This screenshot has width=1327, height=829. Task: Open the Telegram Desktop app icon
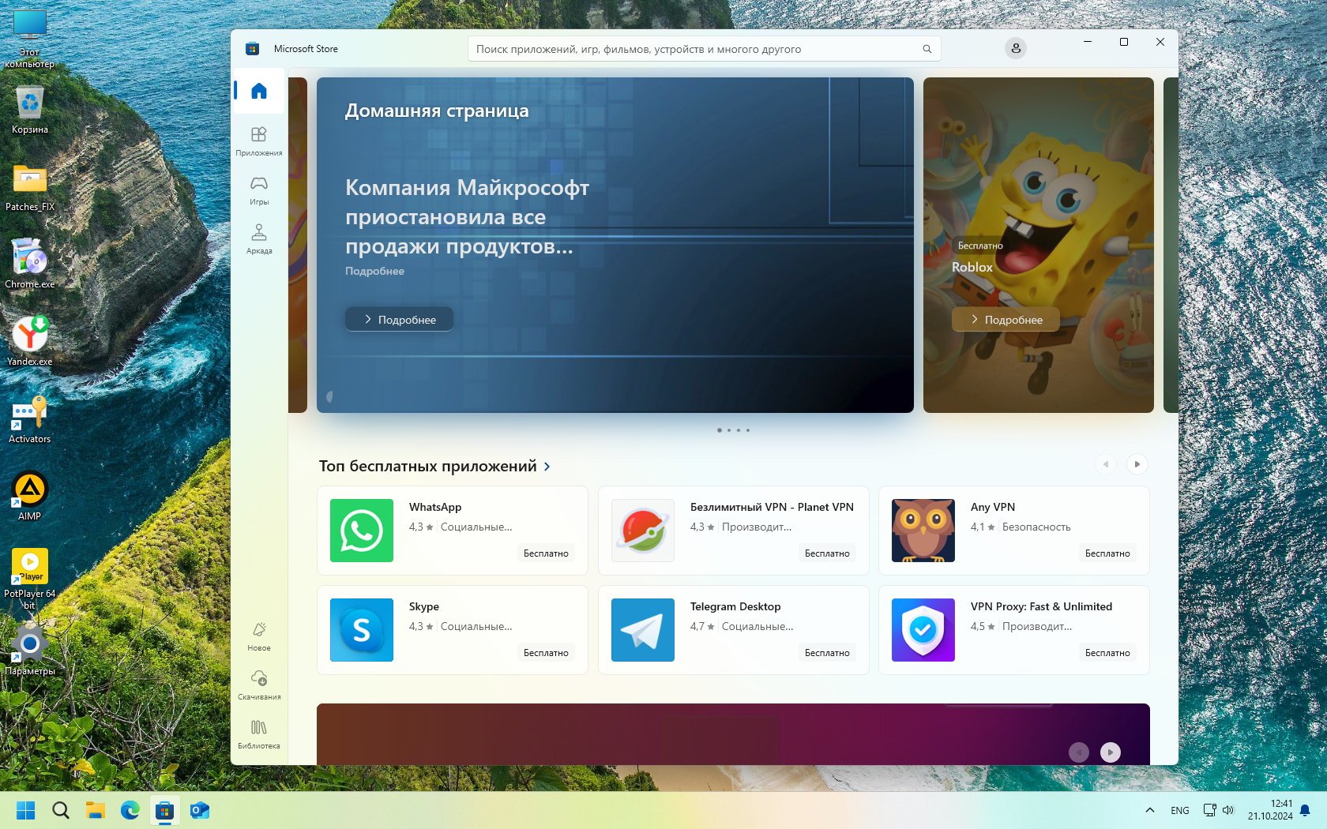tap(643, 630)
